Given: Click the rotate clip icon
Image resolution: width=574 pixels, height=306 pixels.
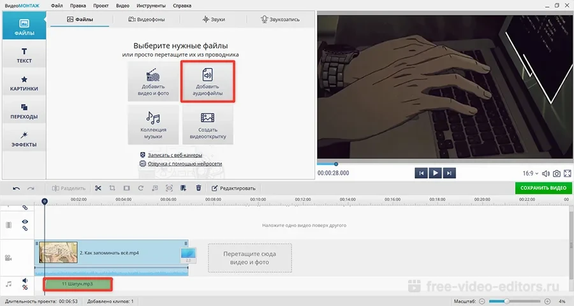Looking at the screenshot, I should (140, 188).
